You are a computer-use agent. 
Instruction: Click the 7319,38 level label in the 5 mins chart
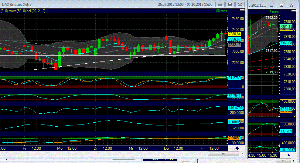coord(271,72)
